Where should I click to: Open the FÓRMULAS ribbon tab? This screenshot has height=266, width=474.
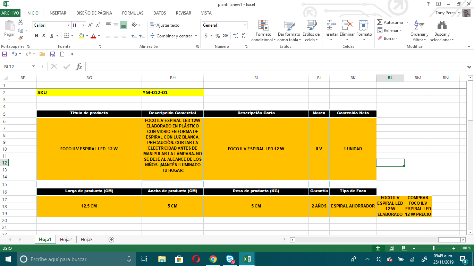(133, 13)
